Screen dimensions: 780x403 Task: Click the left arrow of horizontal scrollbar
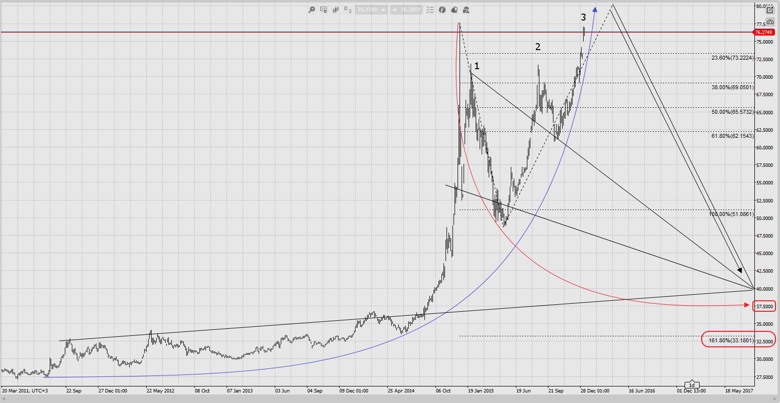4,398
